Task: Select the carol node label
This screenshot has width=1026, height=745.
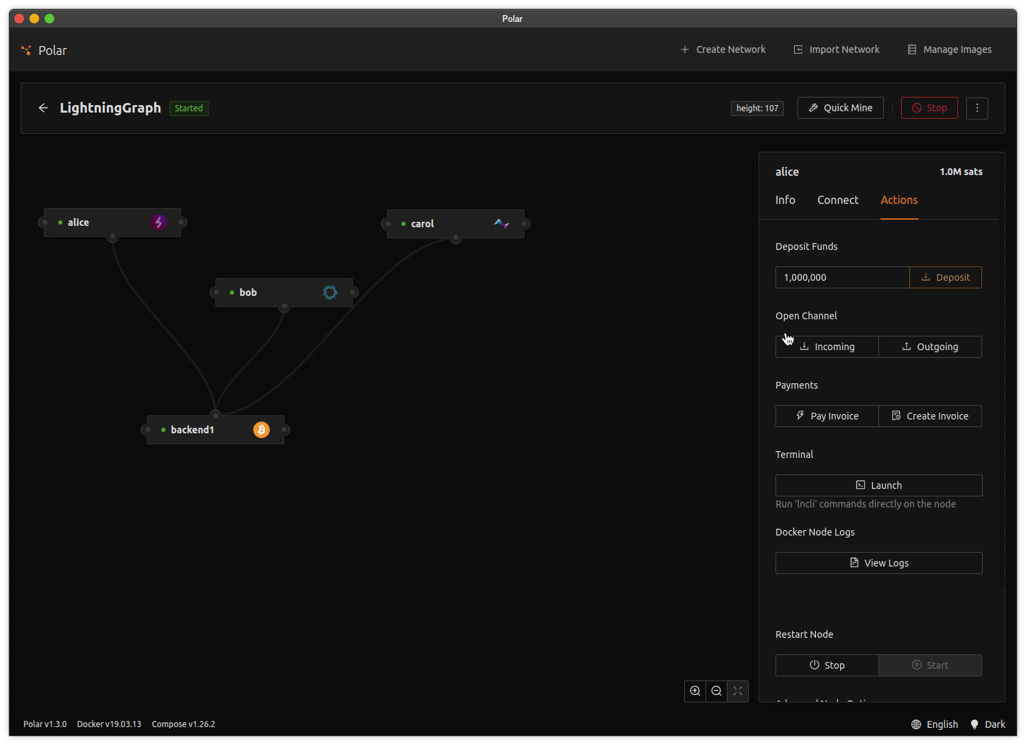Action: (422, 224)
